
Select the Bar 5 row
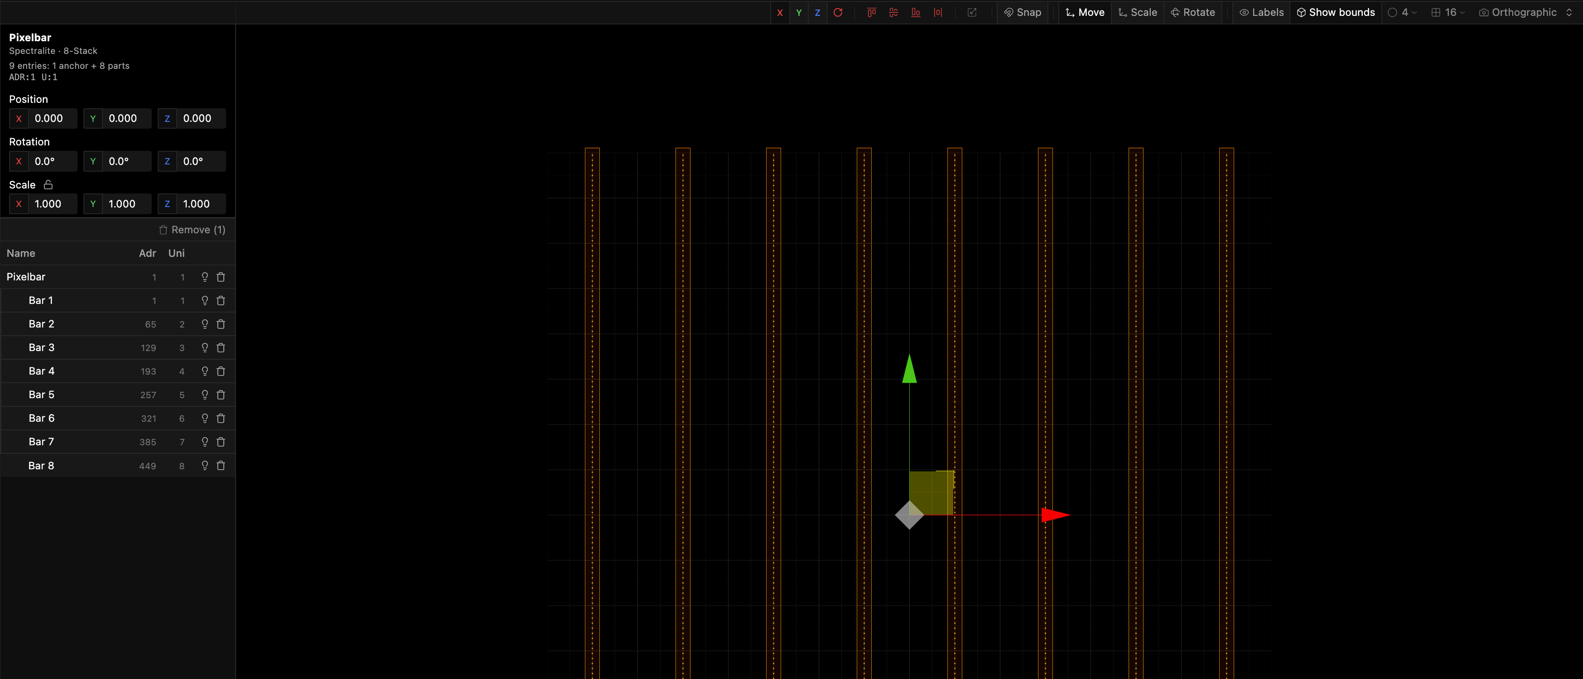click(117, 395)
